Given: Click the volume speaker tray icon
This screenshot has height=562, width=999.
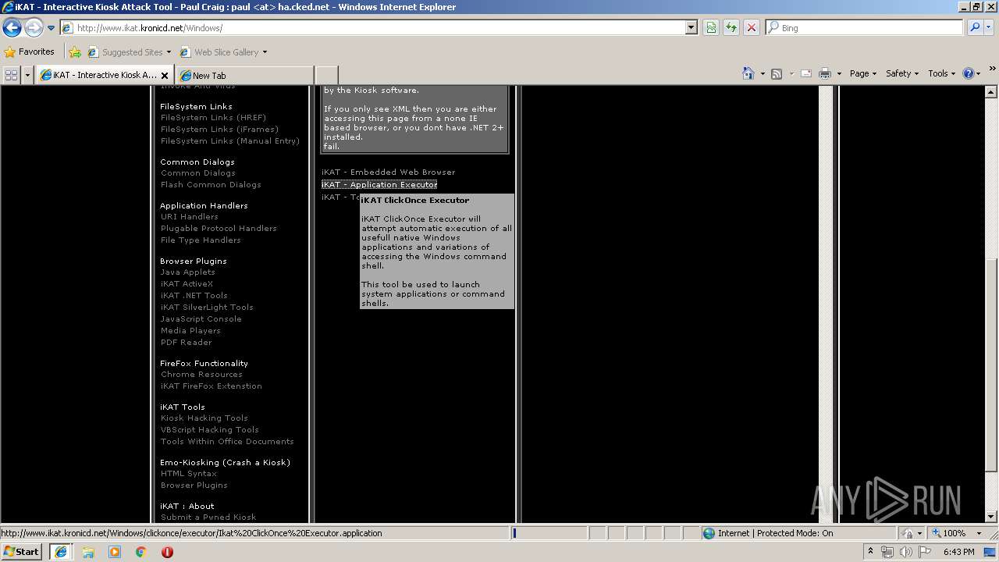Looking at the screenshot, I should [x=905, y=552].
